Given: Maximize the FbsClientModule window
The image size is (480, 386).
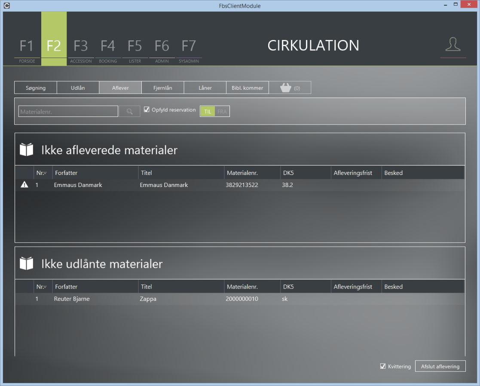Looking at the screenshot, I should pos(456,4).
